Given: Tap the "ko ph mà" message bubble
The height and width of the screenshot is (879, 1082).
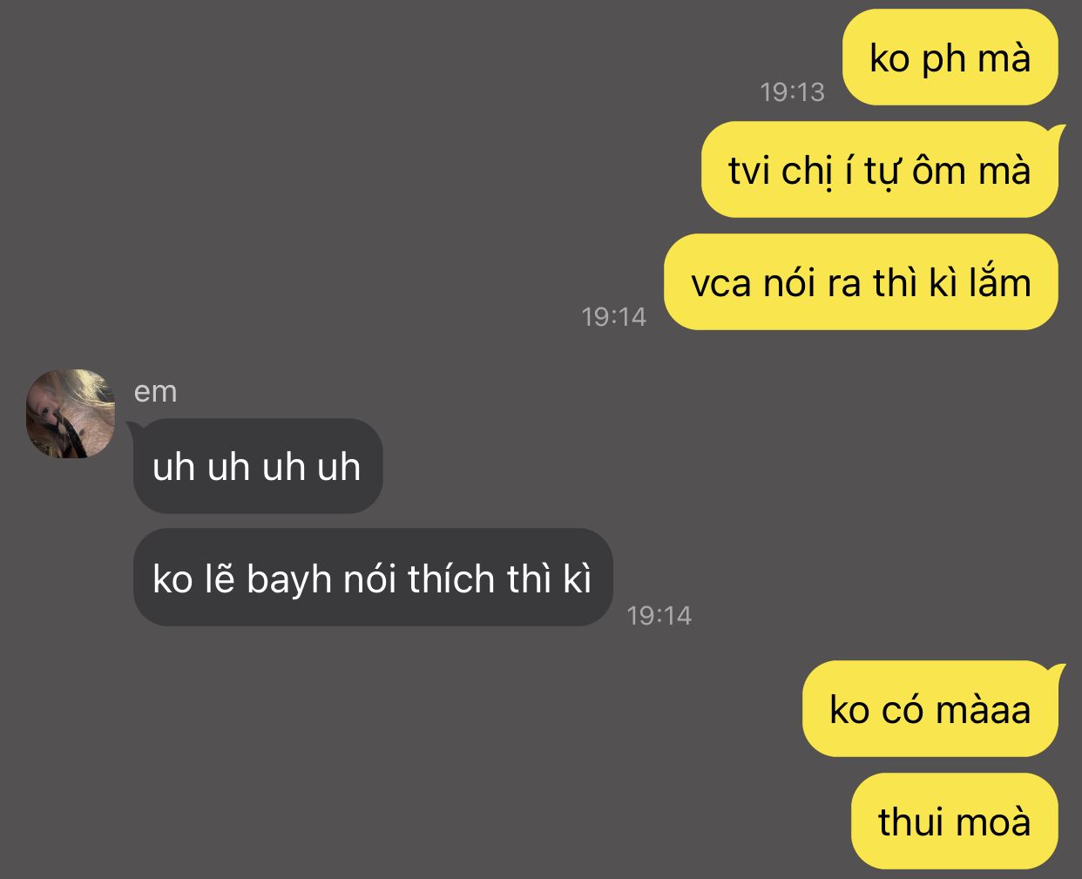Looking at the screenshot, I should (x=950, y=57).
